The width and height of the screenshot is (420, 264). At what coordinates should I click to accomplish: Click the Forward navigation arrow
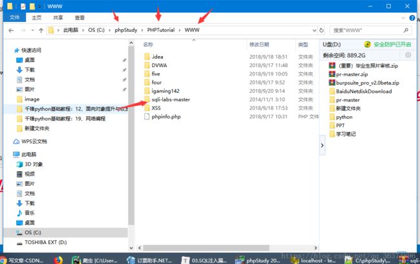[23, 30]
